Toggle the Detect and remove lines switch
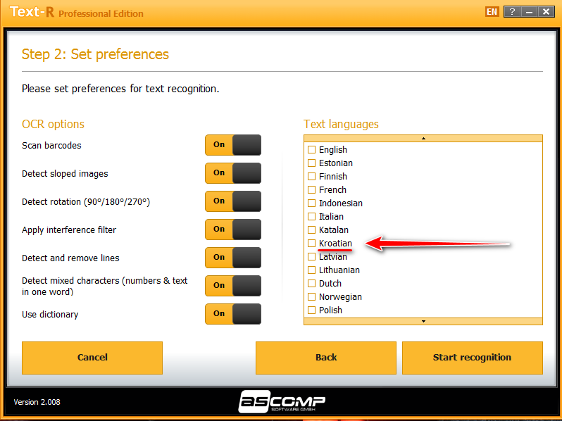The height and width of the screenshot is (421, 562). coord(233,258)
